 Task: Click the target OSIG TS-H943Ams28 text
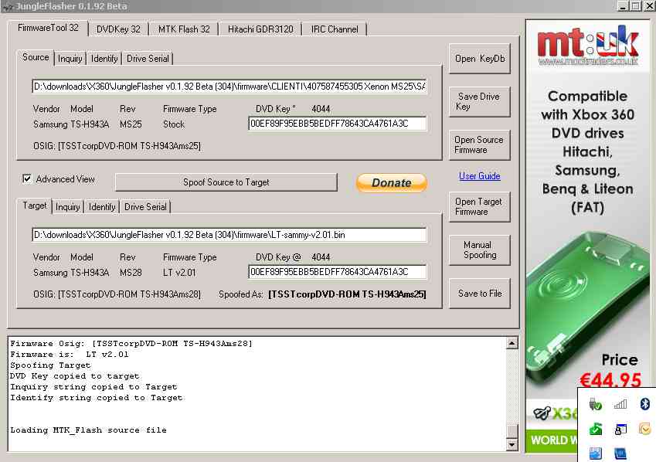(x=117, y=294)
